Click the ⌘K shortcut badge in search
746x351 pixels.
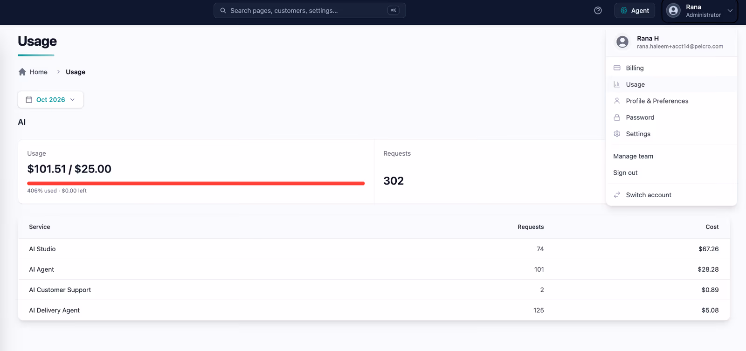(393, 10)
